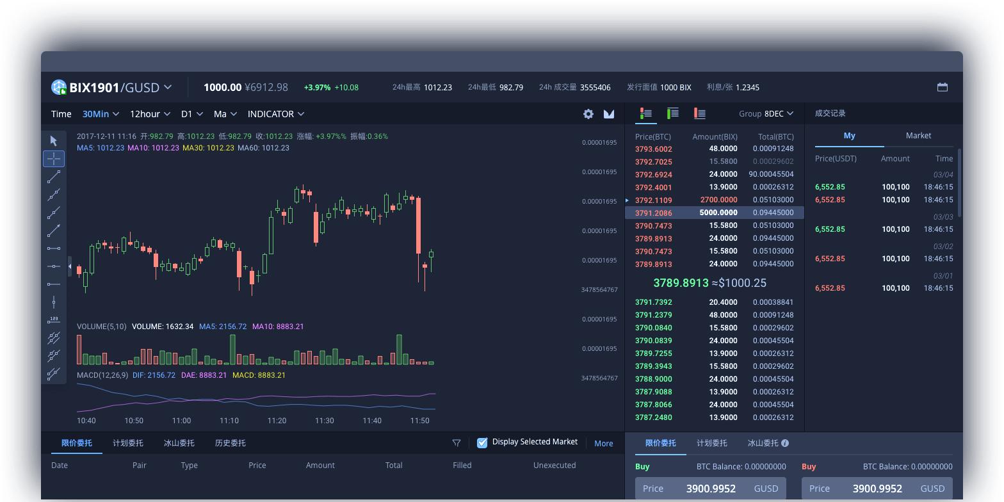The height and width of the screenshot is (502, 1004).
Task: Click the Time chart button
Action: click(61, 114)
